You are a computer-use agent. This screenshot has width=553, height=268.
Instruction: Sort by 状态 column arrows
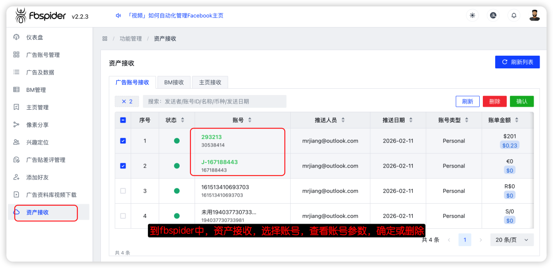click(x=183, y=120)
